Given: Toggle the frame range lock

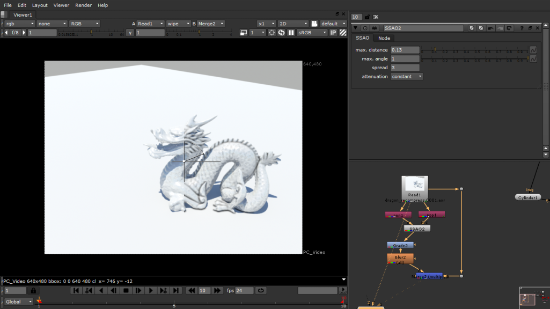Looking at the screenshot, I should (x=33, y=290).
